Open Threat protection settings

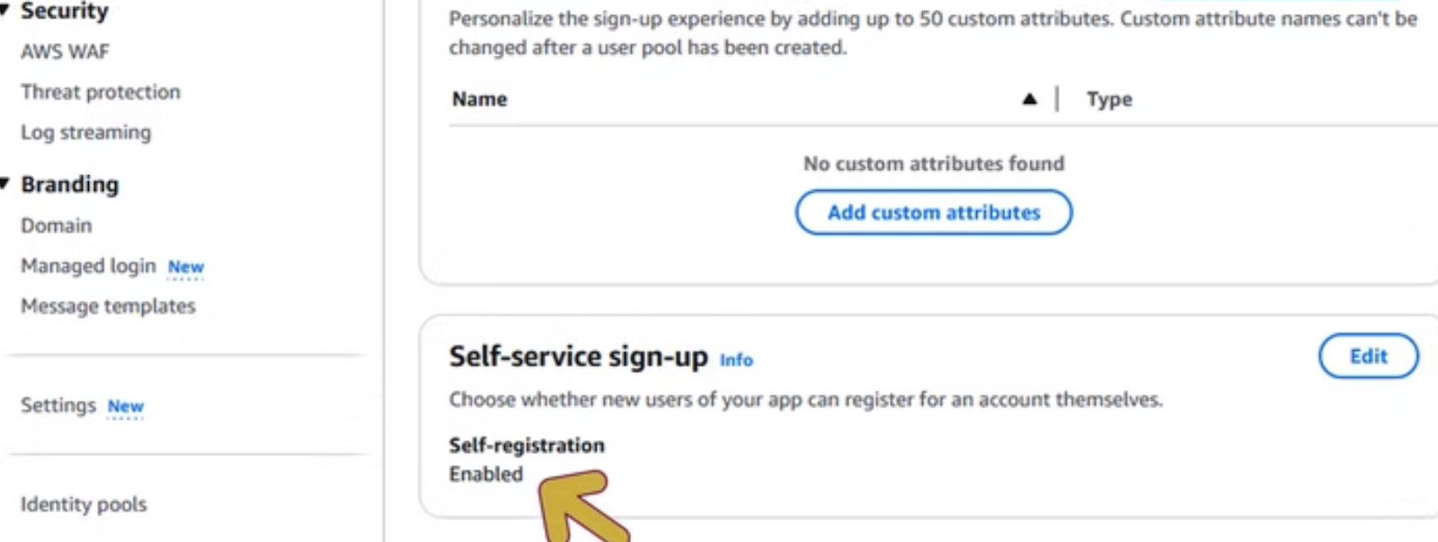coord(101,92)
